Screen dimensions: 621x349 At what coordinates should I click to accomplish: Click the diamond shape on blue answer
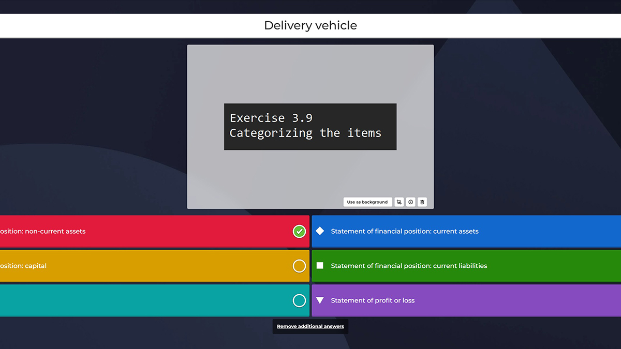click(320, 231)
